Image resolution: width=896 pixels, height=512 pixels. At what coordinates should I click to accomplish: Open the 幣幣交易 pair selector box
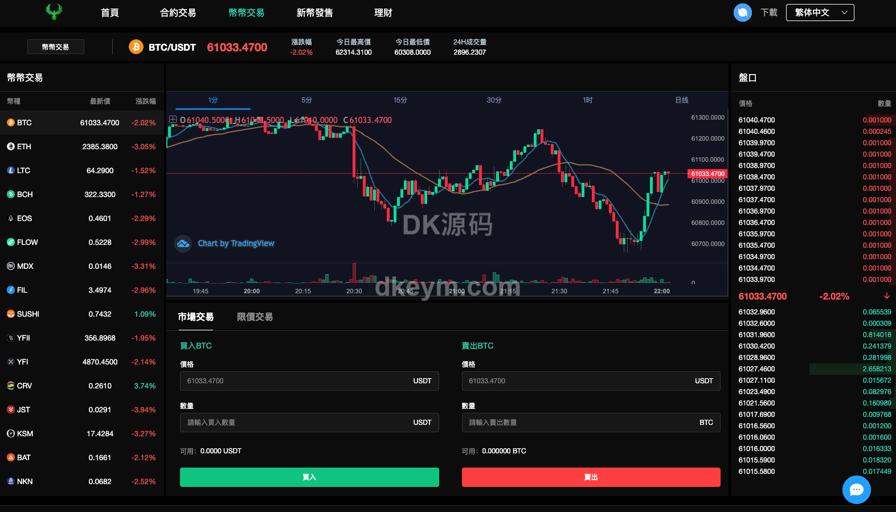tap(56, 47)
